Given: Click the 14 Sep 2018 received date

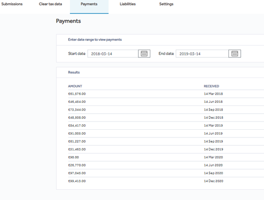Looking at the screenshot, I should pos(213,110).
